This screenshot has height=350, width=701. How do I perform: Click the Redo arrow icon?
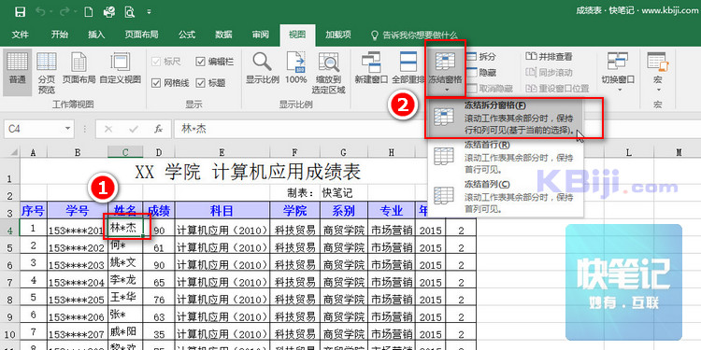[x=64, y=11]
